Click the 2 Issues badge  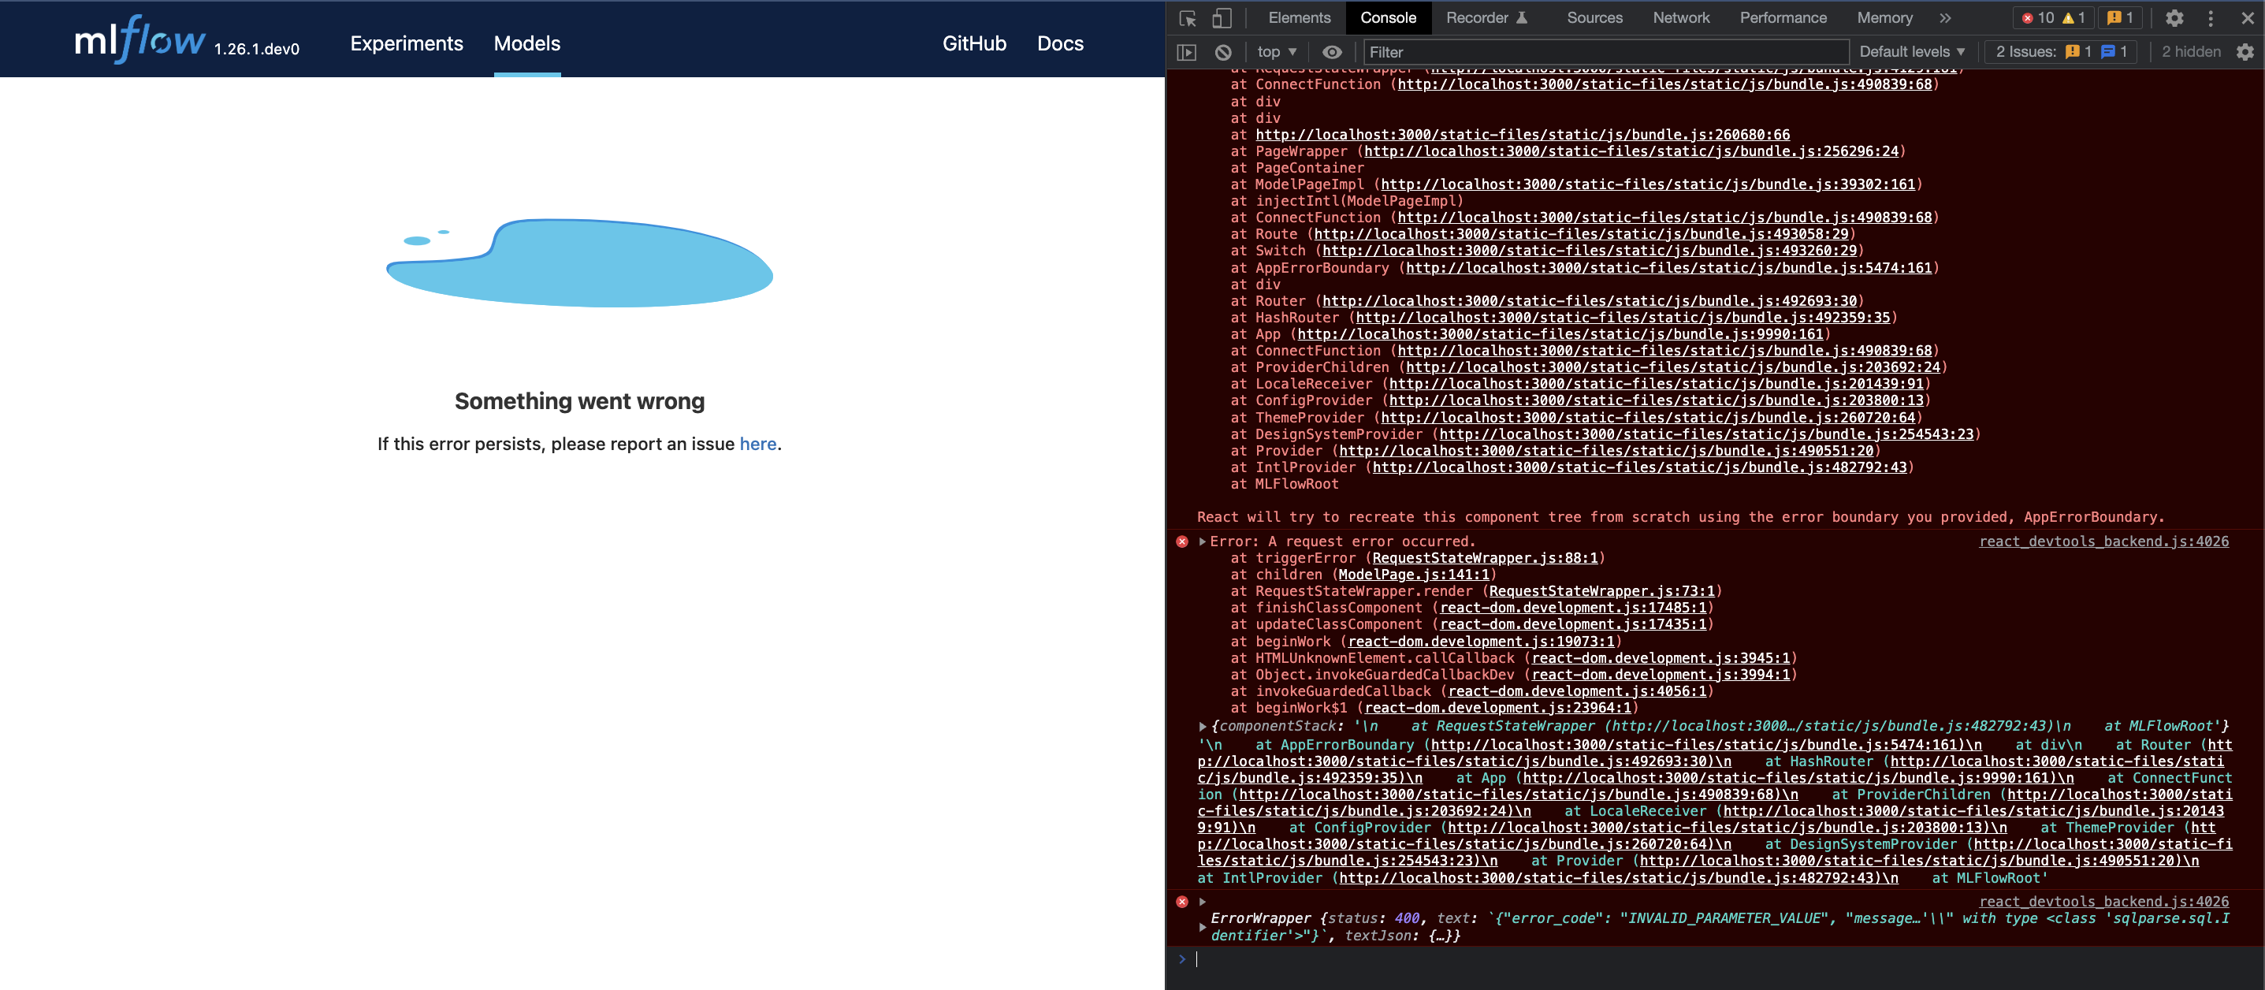(x=2060, y=52)
